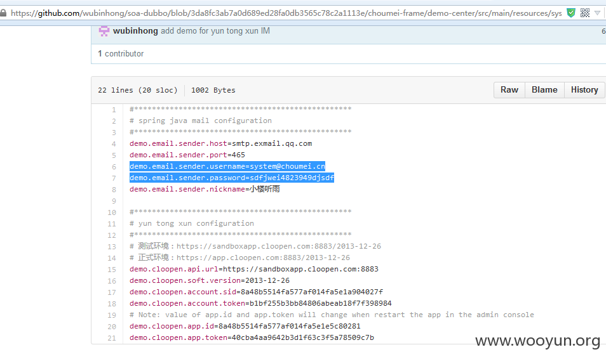The width and height of the screenshot is (606, 359).
Task: Click line number 4
Action: 114,144
